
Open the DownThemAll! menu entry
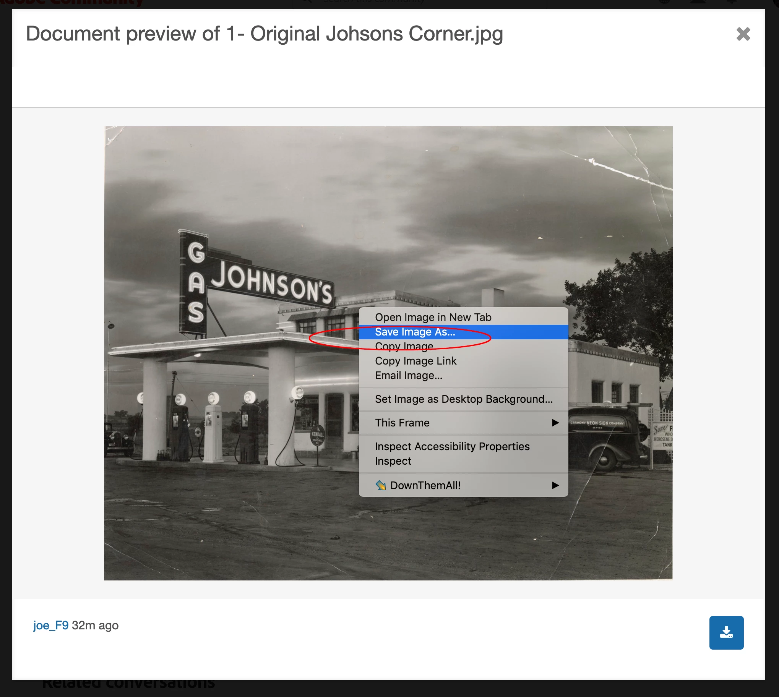[425, 485]
